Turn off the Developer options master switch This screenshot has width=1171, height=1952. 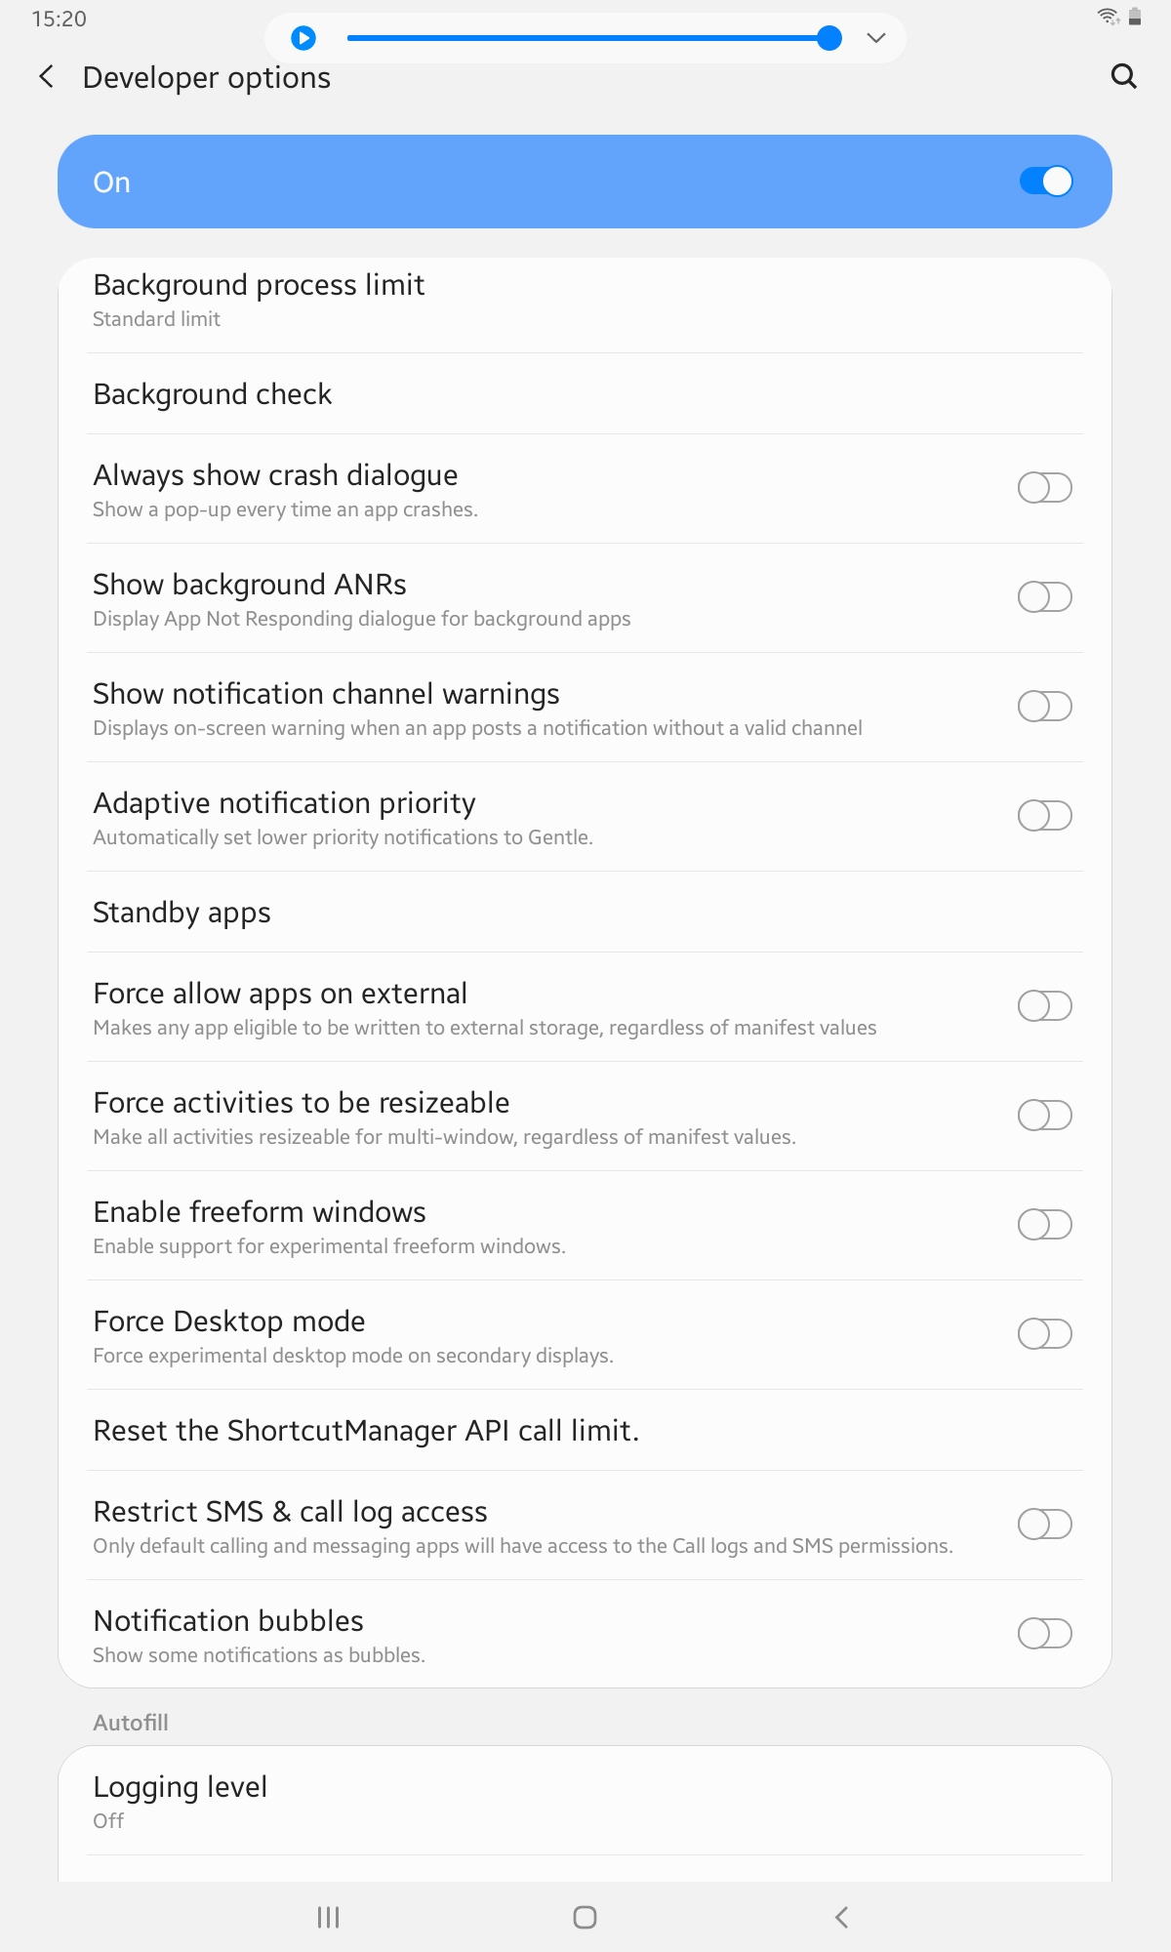pyautogui.click(x=1045, y=182)
